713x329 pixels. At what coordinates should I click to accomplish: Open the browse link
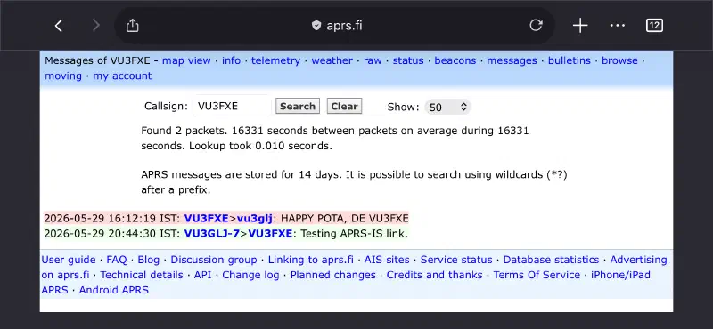tap(619, 60)
